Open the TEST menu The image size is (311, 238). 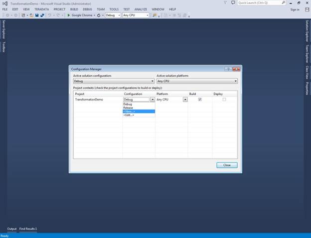point(127,9)
